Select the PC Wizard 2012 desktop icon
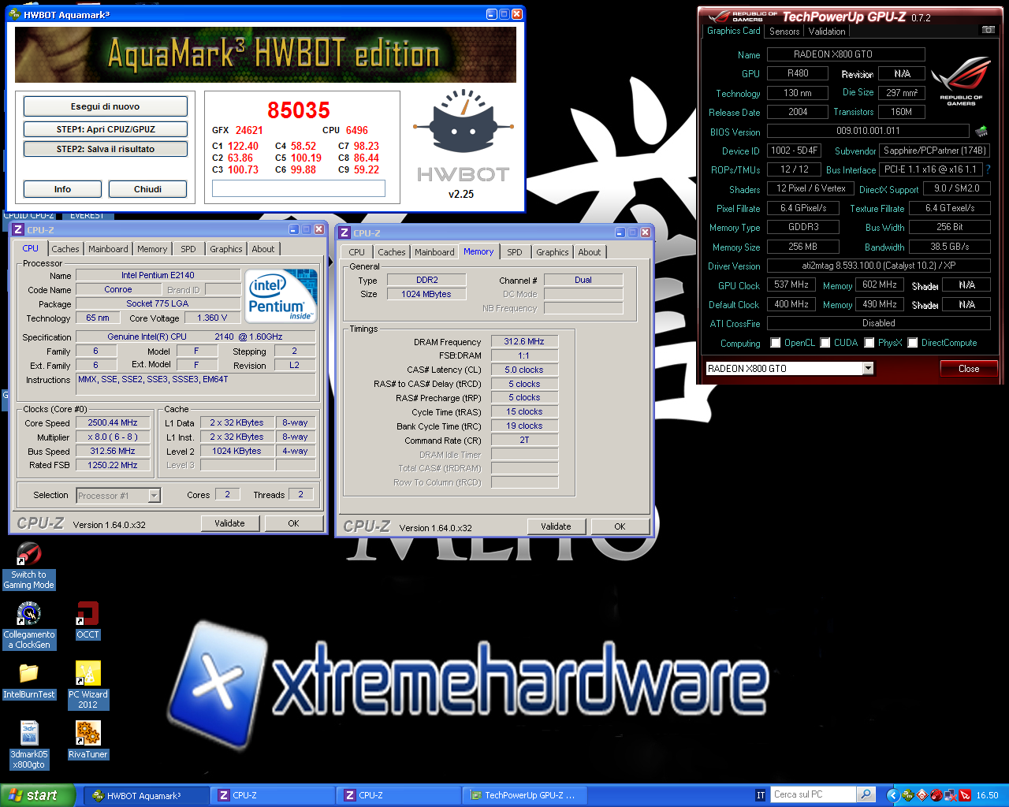Screen dimensions: 1009x807 click(87, 686)
